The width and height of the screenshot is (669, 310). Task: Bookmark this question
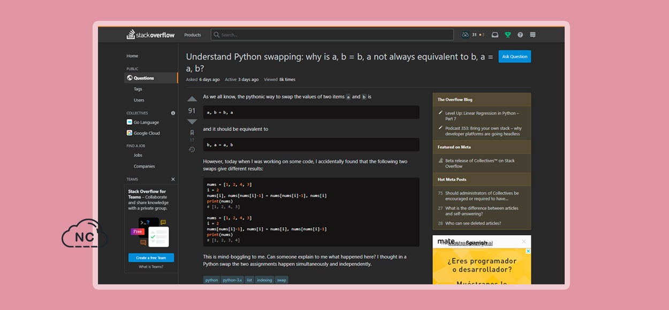(192, 133)
